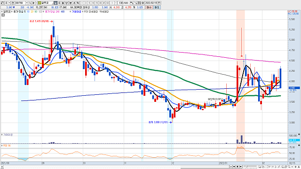This screenshot has height=169, width=301.
Task: Open the stock code history dropdown
Action: pyautogui.click(x=27, y=3)
